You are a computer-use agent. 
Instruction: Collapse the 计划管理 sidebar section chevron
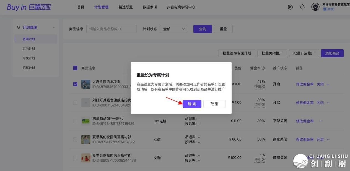[54, 27]
